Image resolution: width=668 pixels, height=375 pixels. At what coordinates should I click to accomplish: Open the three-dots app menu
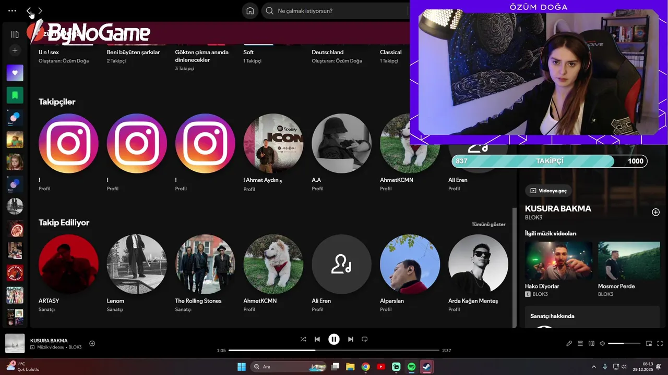point(12,11)
